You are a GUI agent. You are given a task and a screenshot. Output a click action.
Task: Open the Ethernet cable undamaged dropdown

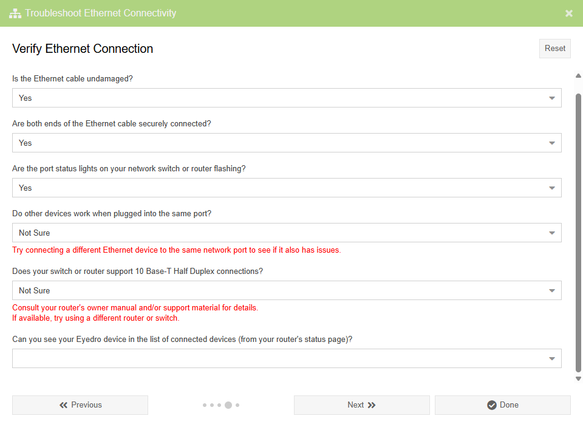point(287,98)
